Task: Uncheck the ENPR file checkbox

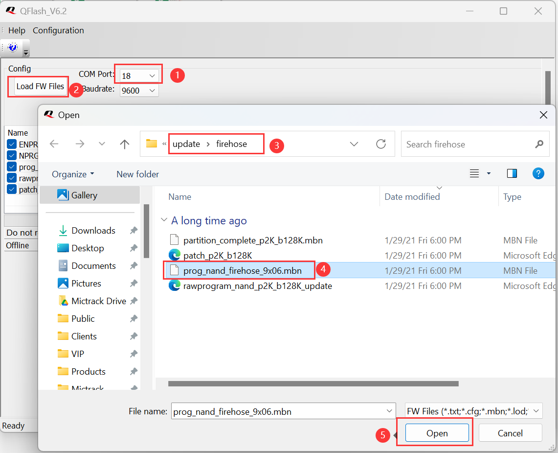Action: click(12, 144)
